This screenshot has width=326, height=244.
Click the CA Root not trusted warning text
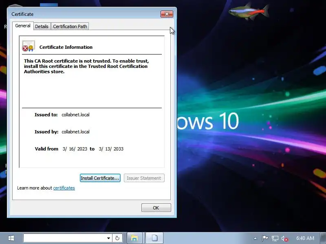(x=86, y=66)
